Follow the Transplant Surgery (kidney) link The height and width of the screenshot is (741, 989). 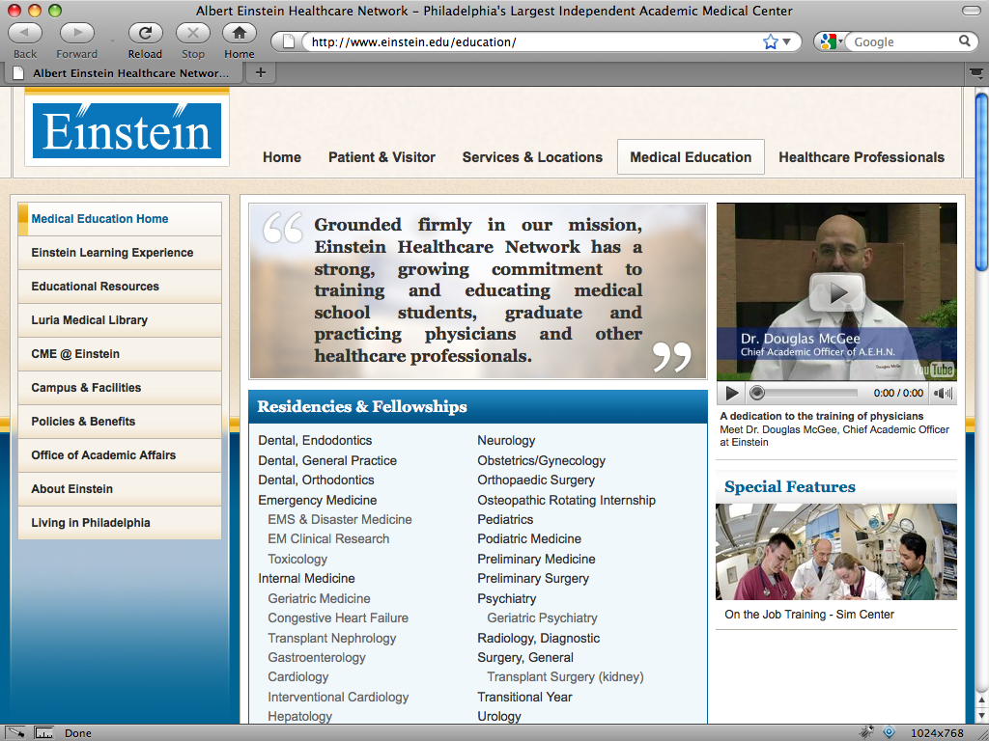point(565,676)
